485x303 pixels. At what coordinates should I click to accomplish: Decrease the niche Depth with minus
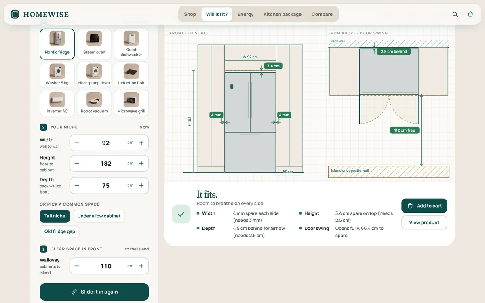pyautogui.click(x=77, y=185)
